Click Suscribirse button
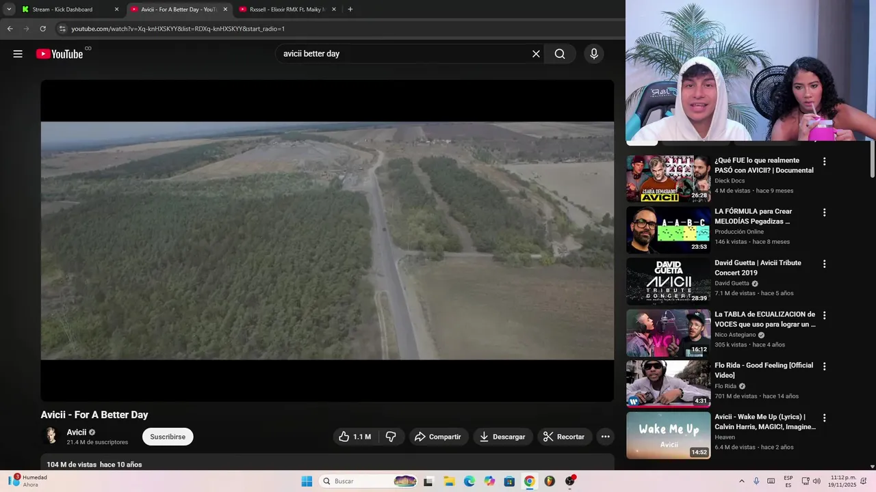This screenshot has height=492, width=876. [x=168, y=437]
